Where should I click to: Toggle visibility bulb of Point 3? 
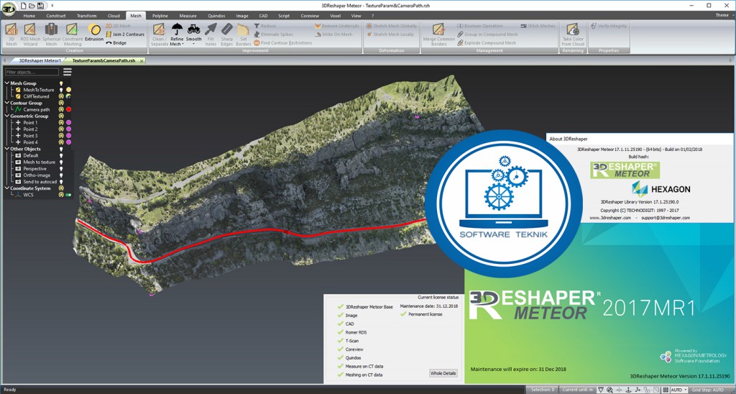(61, 136)
